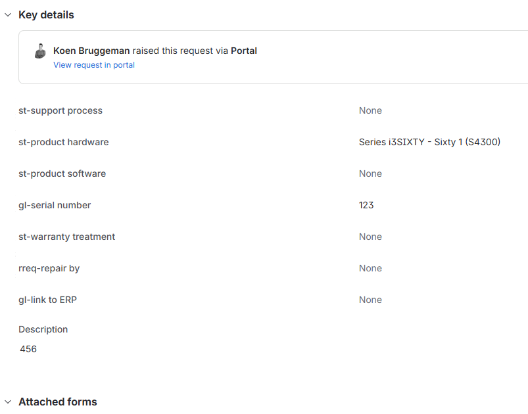
Task: Click the gl-serial number field label
Action: (x=55, y=205)
